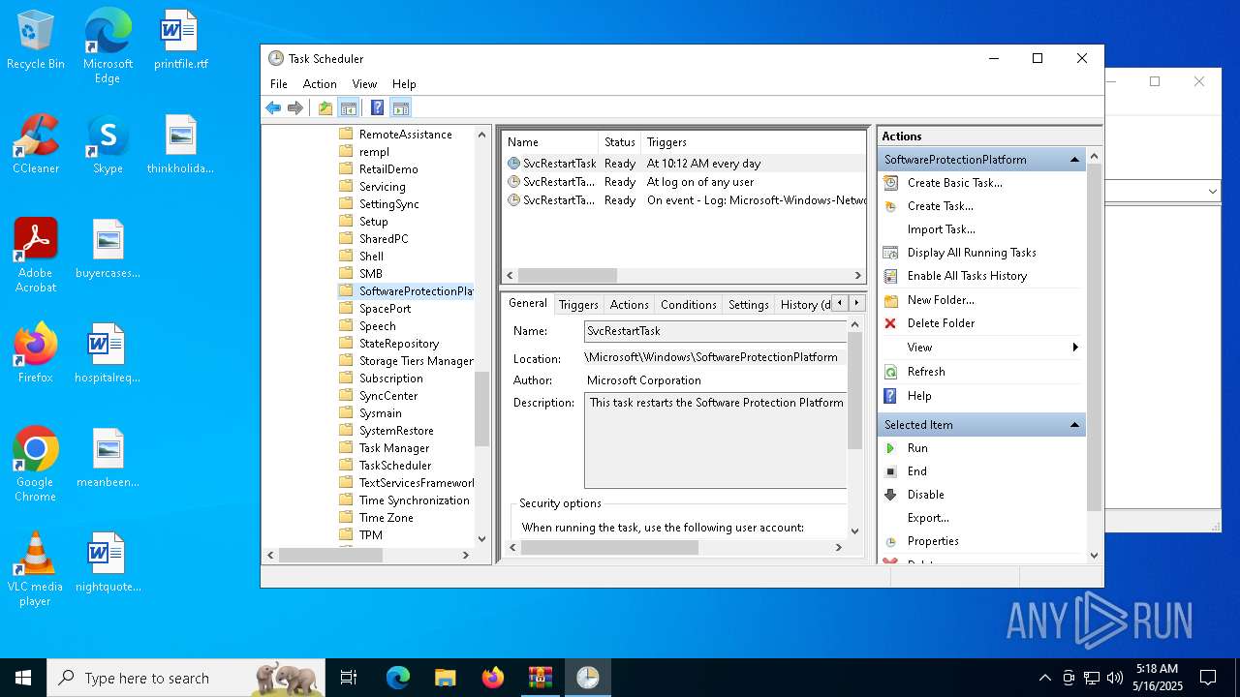Toggle Show/Hide Console Tree toolbar icon
The image size is (1240, 697).
click(349, 107)
